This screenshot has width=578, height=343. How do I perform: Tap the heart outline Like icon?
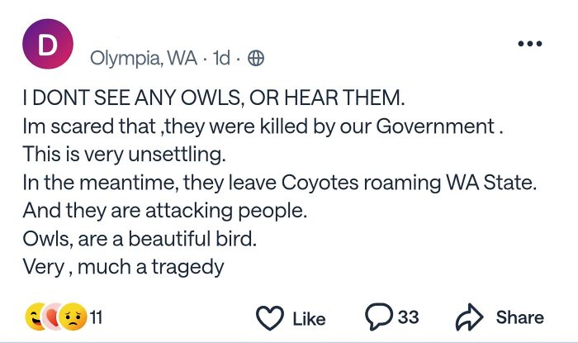[270, 317]
